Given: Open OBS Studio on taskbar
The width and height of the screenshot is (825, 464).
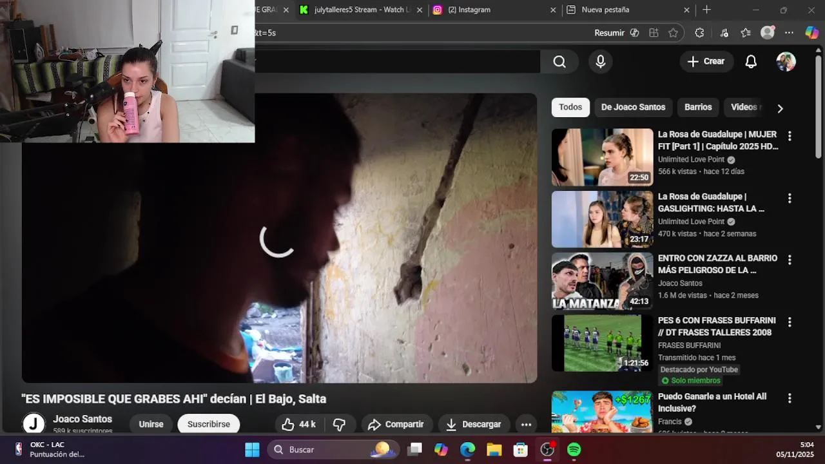Looking at the screenshot, I should tap(547, 450).
